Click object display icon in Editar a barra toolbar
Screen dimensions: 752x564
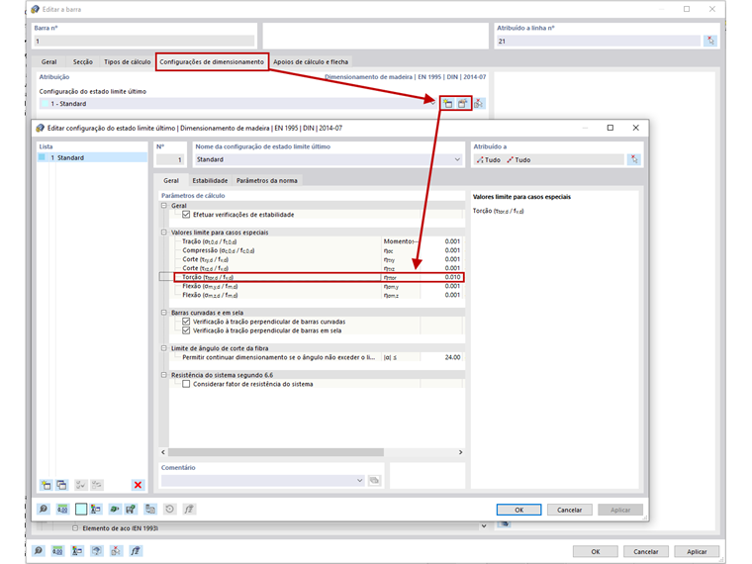pyautogui.click(x=77, y=551)
